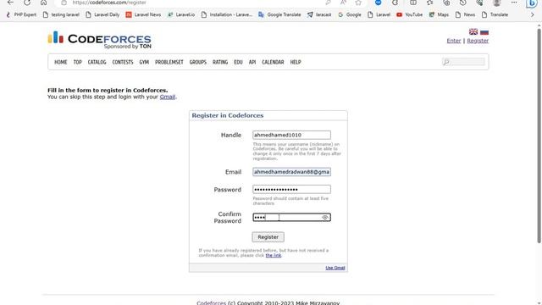Open the GYM menu item

[144, 62]
